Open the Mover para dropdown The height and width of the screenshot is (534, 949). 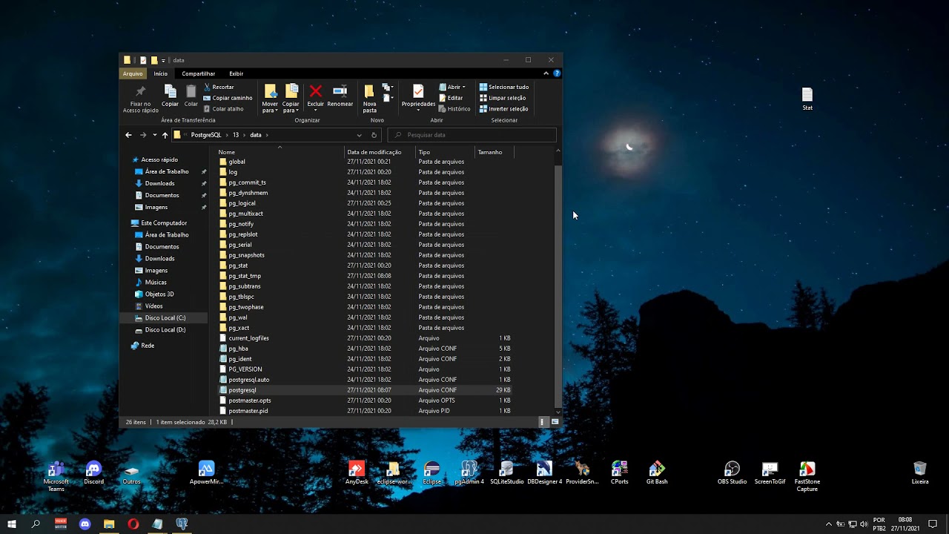[x=270, y=98]
